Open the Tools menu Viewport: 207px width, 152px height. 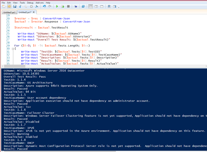pos(22,3)
